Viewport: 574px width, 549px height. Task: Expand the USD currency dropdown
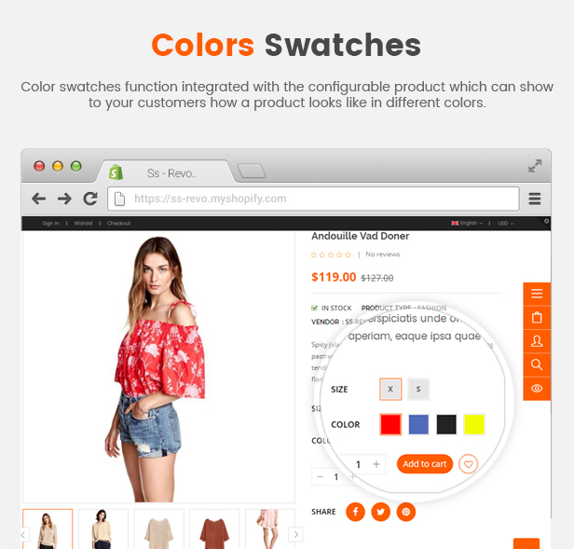(505, 223)
